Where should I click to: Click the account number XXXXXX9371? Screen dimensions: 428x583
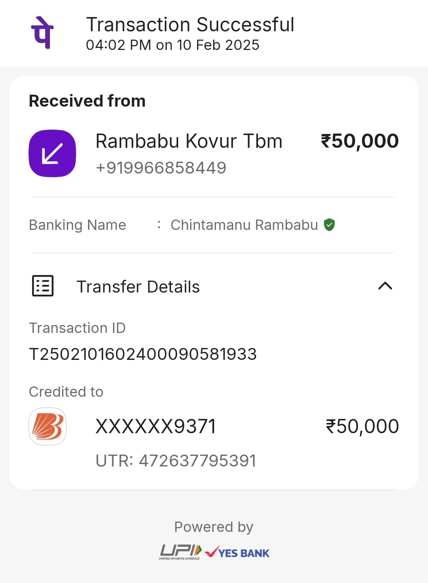[x=156, y=426]
